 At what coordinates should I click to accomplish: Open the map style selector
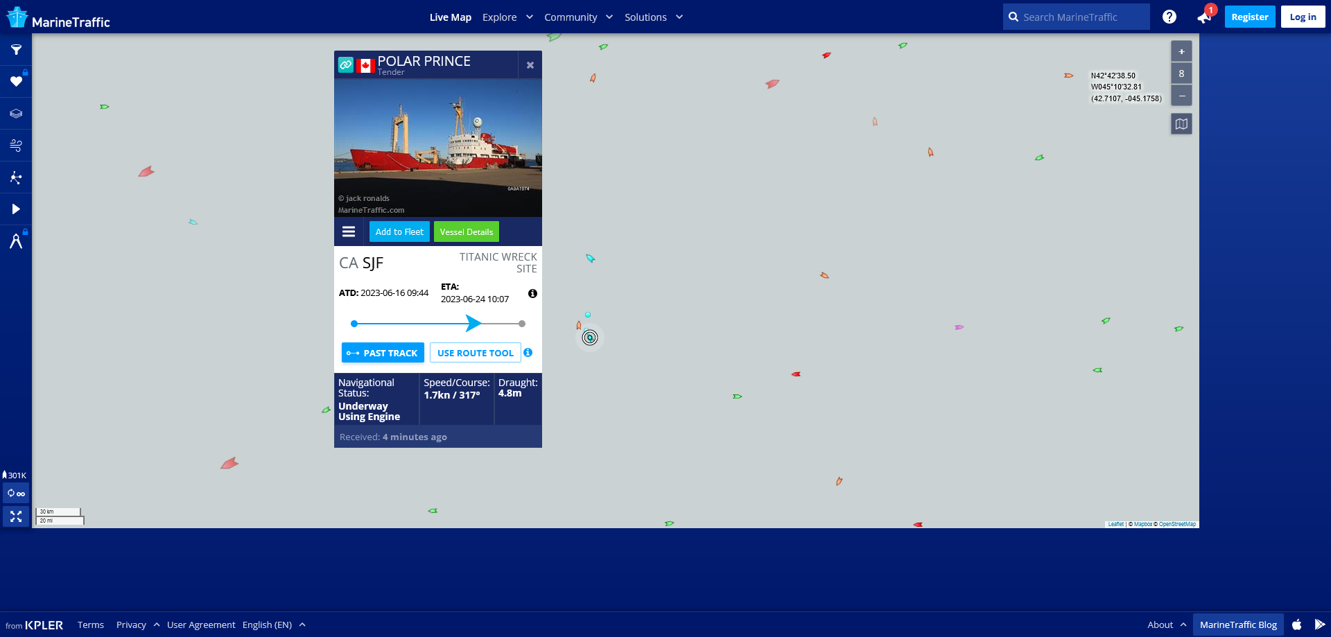[x=1181, y=124]
